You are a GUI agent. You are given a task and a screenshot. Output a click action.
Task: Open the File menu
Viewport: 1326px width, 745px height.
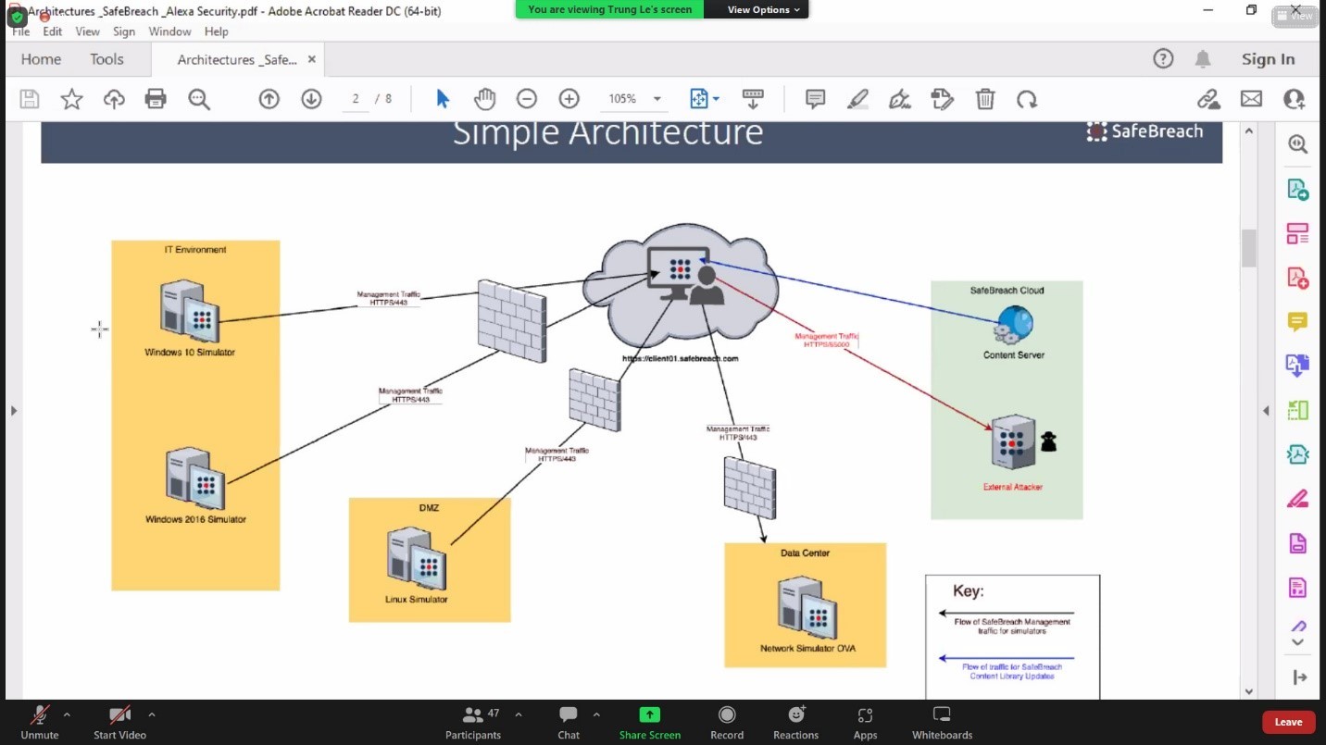point(21,31)
